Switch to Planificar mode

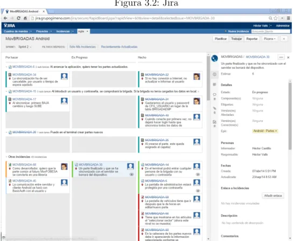point(221,39)
